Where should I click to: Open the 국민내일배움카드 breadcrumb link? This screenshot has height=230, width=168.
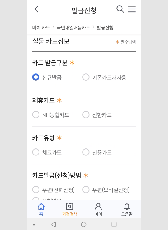tap(73, 28)
